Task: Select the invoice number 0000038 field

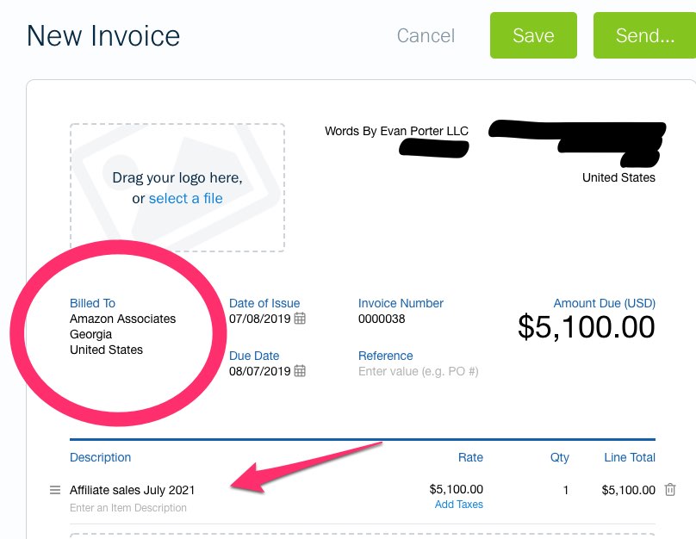Action: [382, 319]
